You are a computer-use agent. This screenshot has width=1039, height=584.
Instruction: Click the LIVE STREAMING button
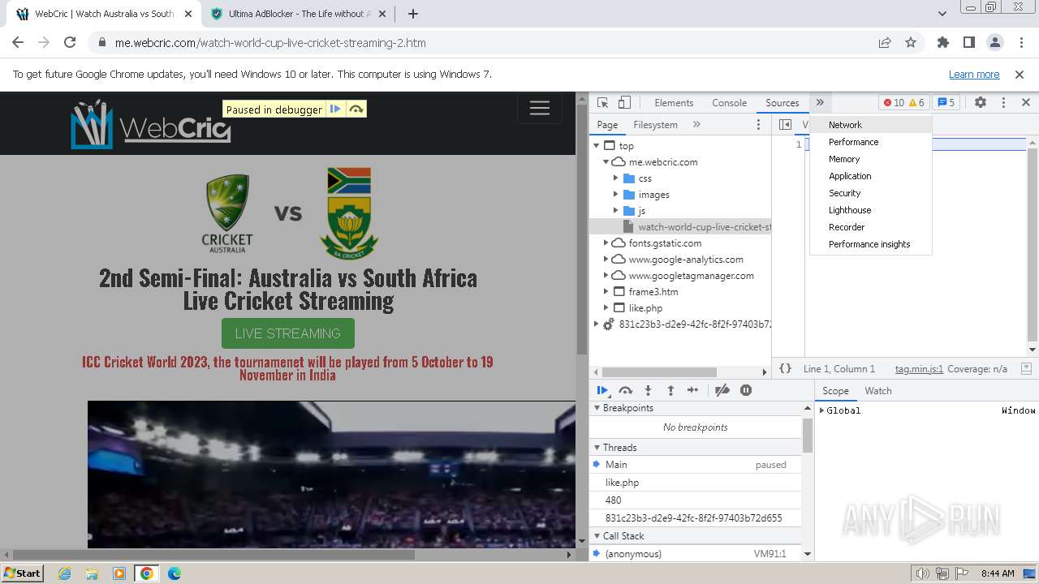[x=288, y=333]
